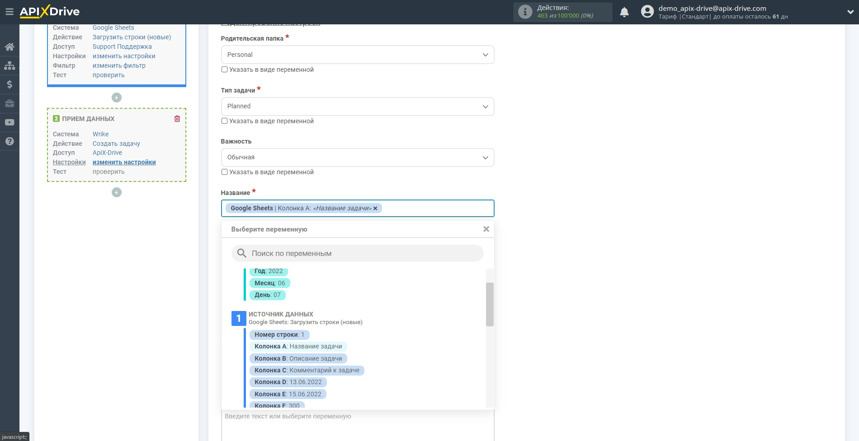Click the изменить фильтр link
Viewport: 859px width, 441px height.
pyautogui.click(x=119, y=65)
